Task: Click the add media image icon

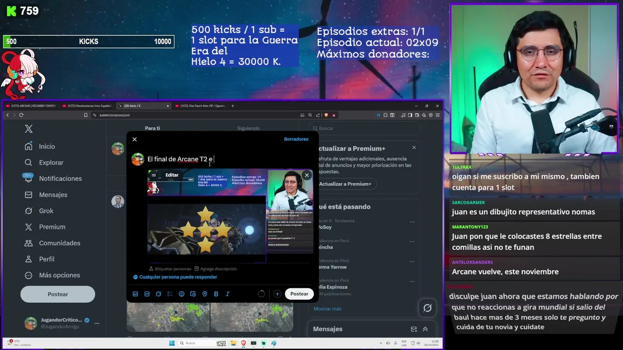Action: tap(135, 294)
